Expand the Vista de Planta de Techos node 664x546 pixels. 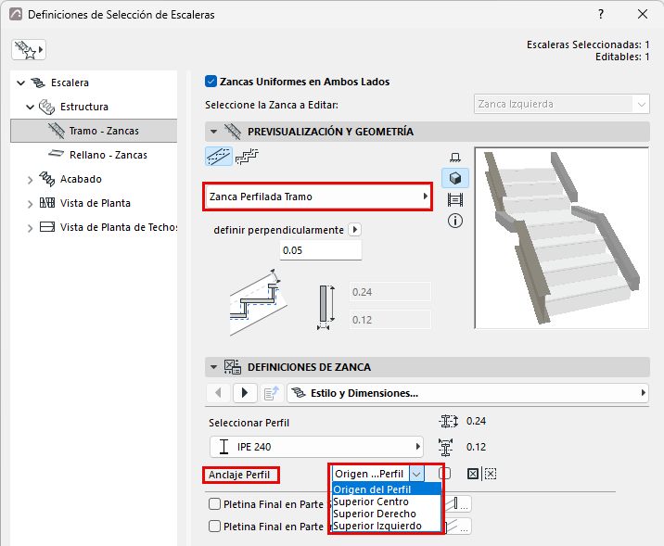30,228
